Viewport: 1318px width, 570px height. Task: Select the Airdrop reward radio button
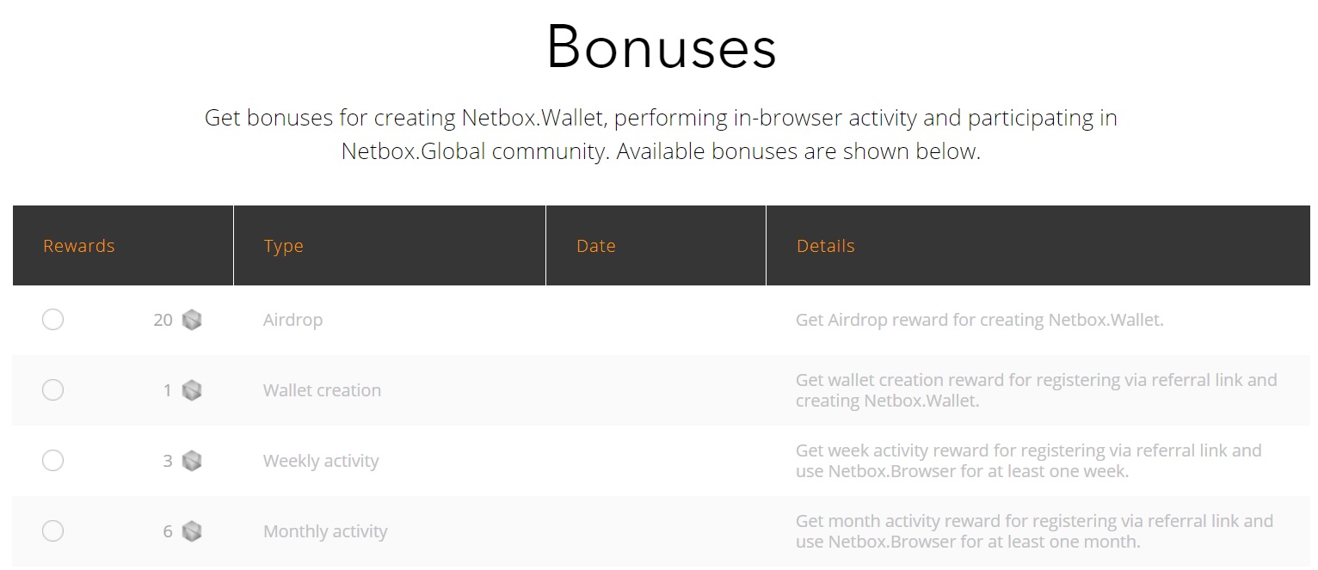click(52, 320)
